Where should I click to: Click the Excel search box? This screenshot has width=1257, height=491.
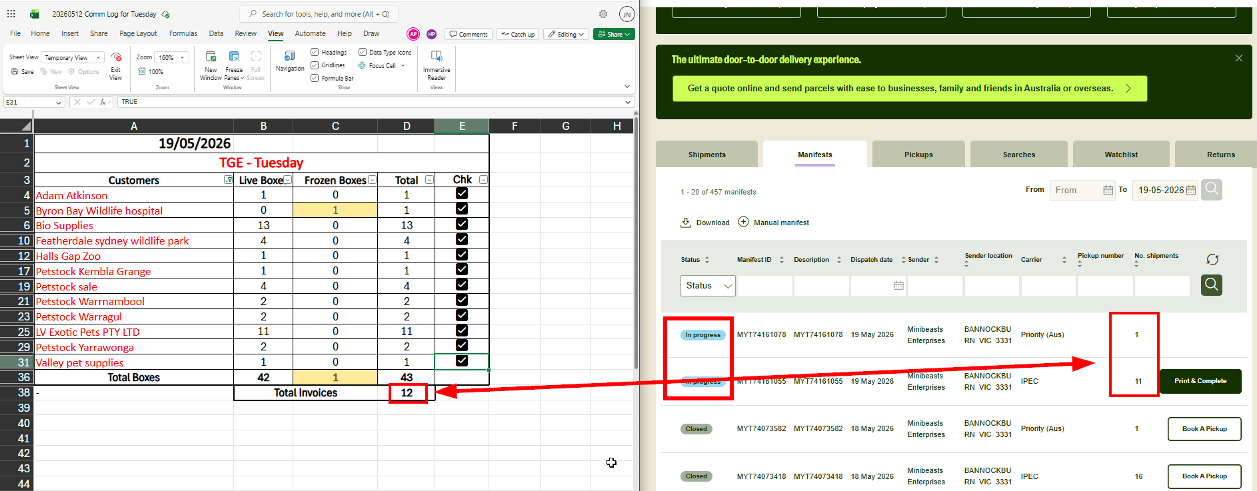[319, 14]
